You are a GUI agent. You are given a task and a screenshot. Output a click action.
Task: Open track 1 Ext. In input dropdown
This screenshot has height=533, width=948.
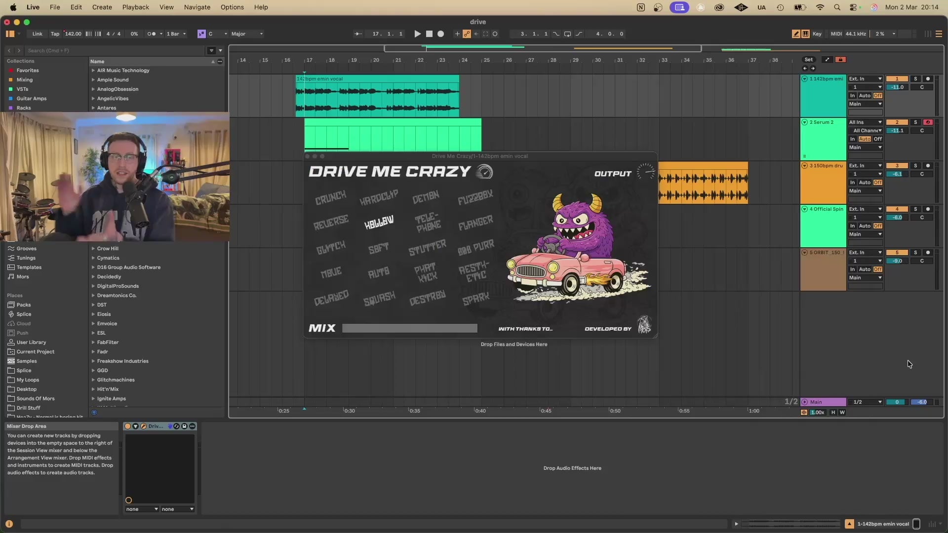tap(865, 79)
